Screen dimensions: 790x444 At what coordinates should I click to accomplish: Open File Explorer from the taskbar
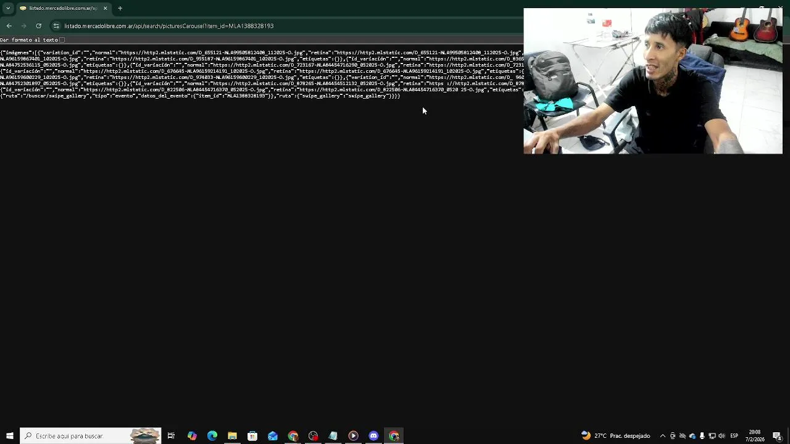pyautogui.click(x=232, y=436)
